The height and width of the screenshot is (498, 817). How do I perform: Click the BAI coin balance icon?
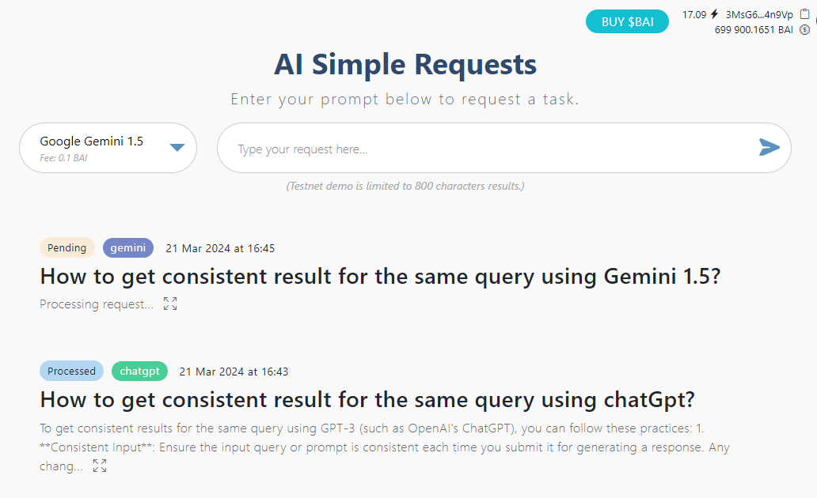[x=805, y=30]
